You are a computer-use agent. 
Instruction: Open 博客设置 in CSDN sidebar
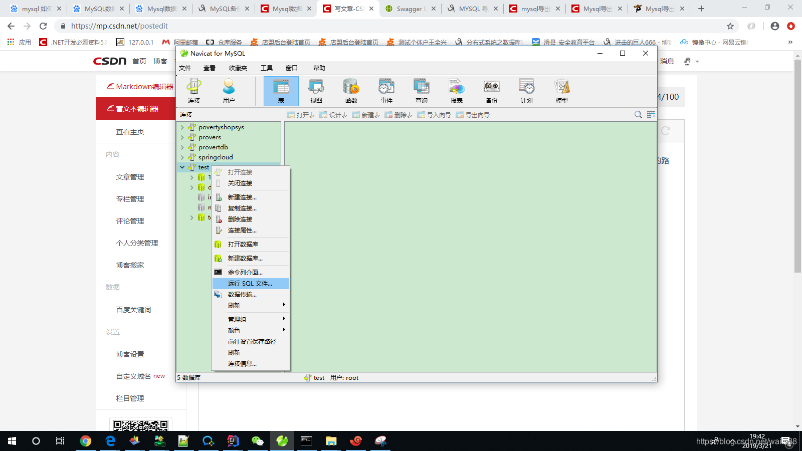coord(130,354)
